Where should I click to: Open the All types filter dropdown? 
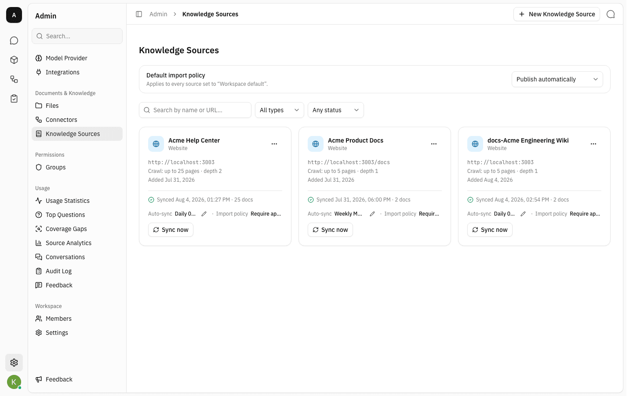click(280, 110)
